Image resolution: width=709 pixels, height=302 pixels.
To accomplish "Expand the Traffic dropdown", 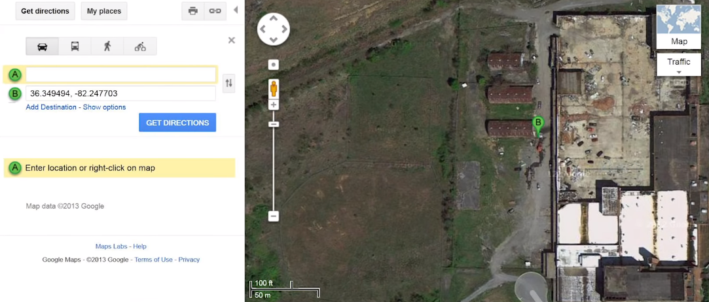I will (679, 65).
